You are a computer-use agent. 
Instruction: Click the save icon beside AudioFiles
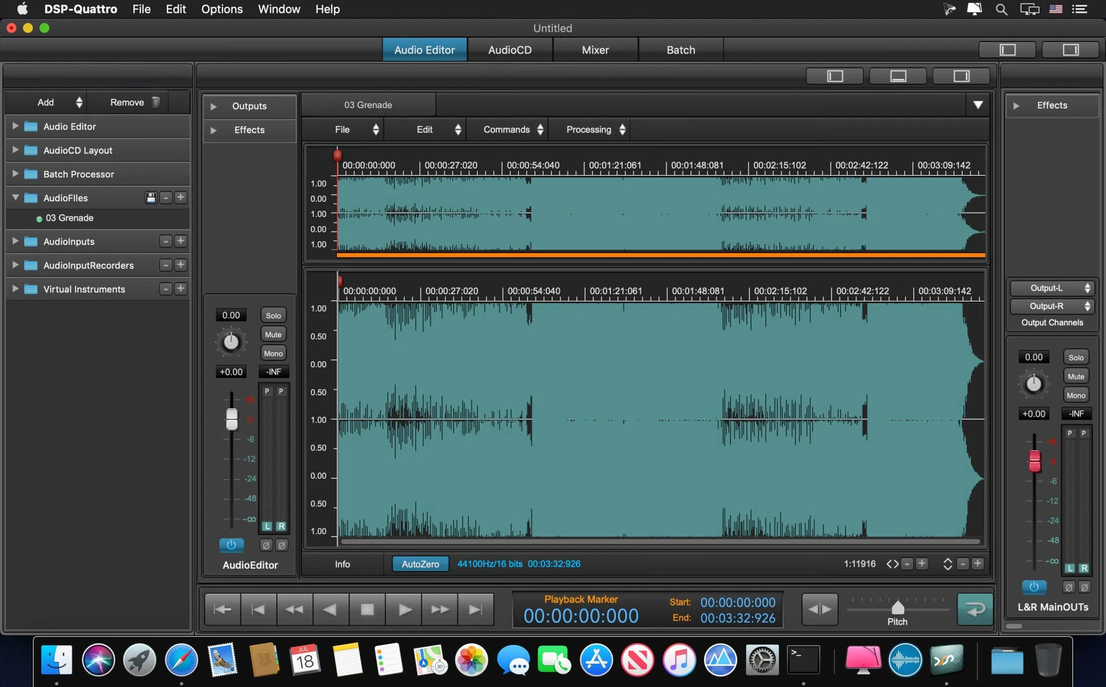coord(151,197)
